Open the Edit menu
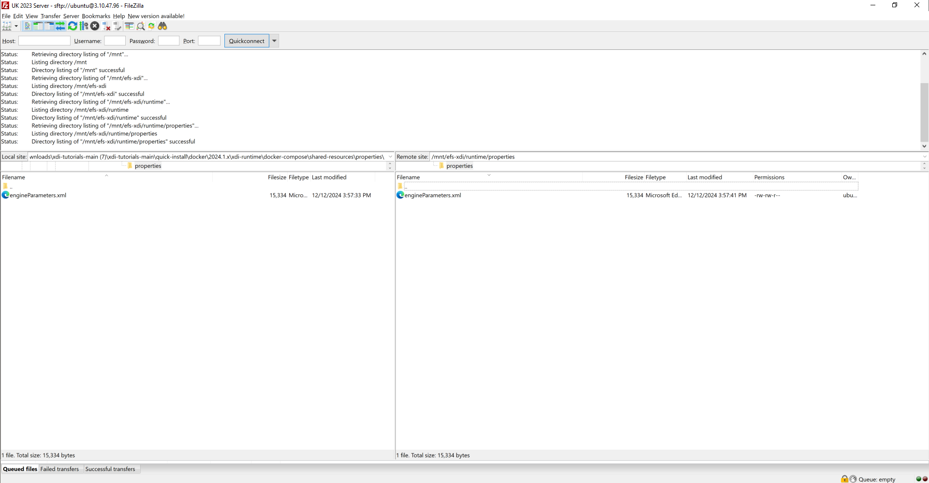 pyautogui.click(x=18, y=16)
